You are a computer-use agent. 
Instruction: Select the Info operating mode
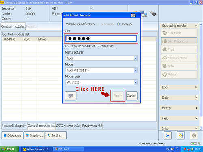pos(179,66)
